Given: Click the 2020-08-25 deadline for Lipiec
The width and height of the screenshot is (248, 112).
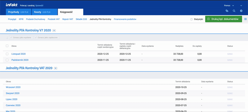Looking at the screenshot, I should pos(181,99).
